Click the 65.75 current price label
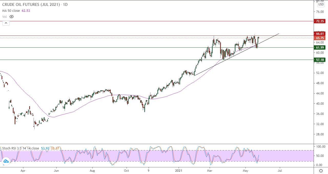 click(320, 38)
